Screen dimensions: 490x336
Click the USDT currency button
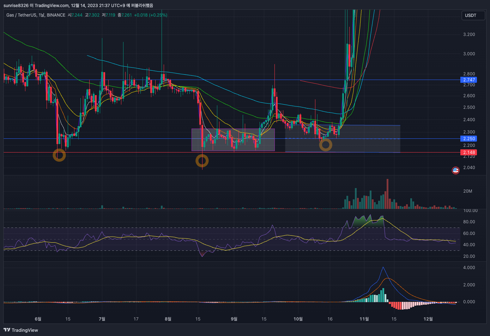pos(473,15)
